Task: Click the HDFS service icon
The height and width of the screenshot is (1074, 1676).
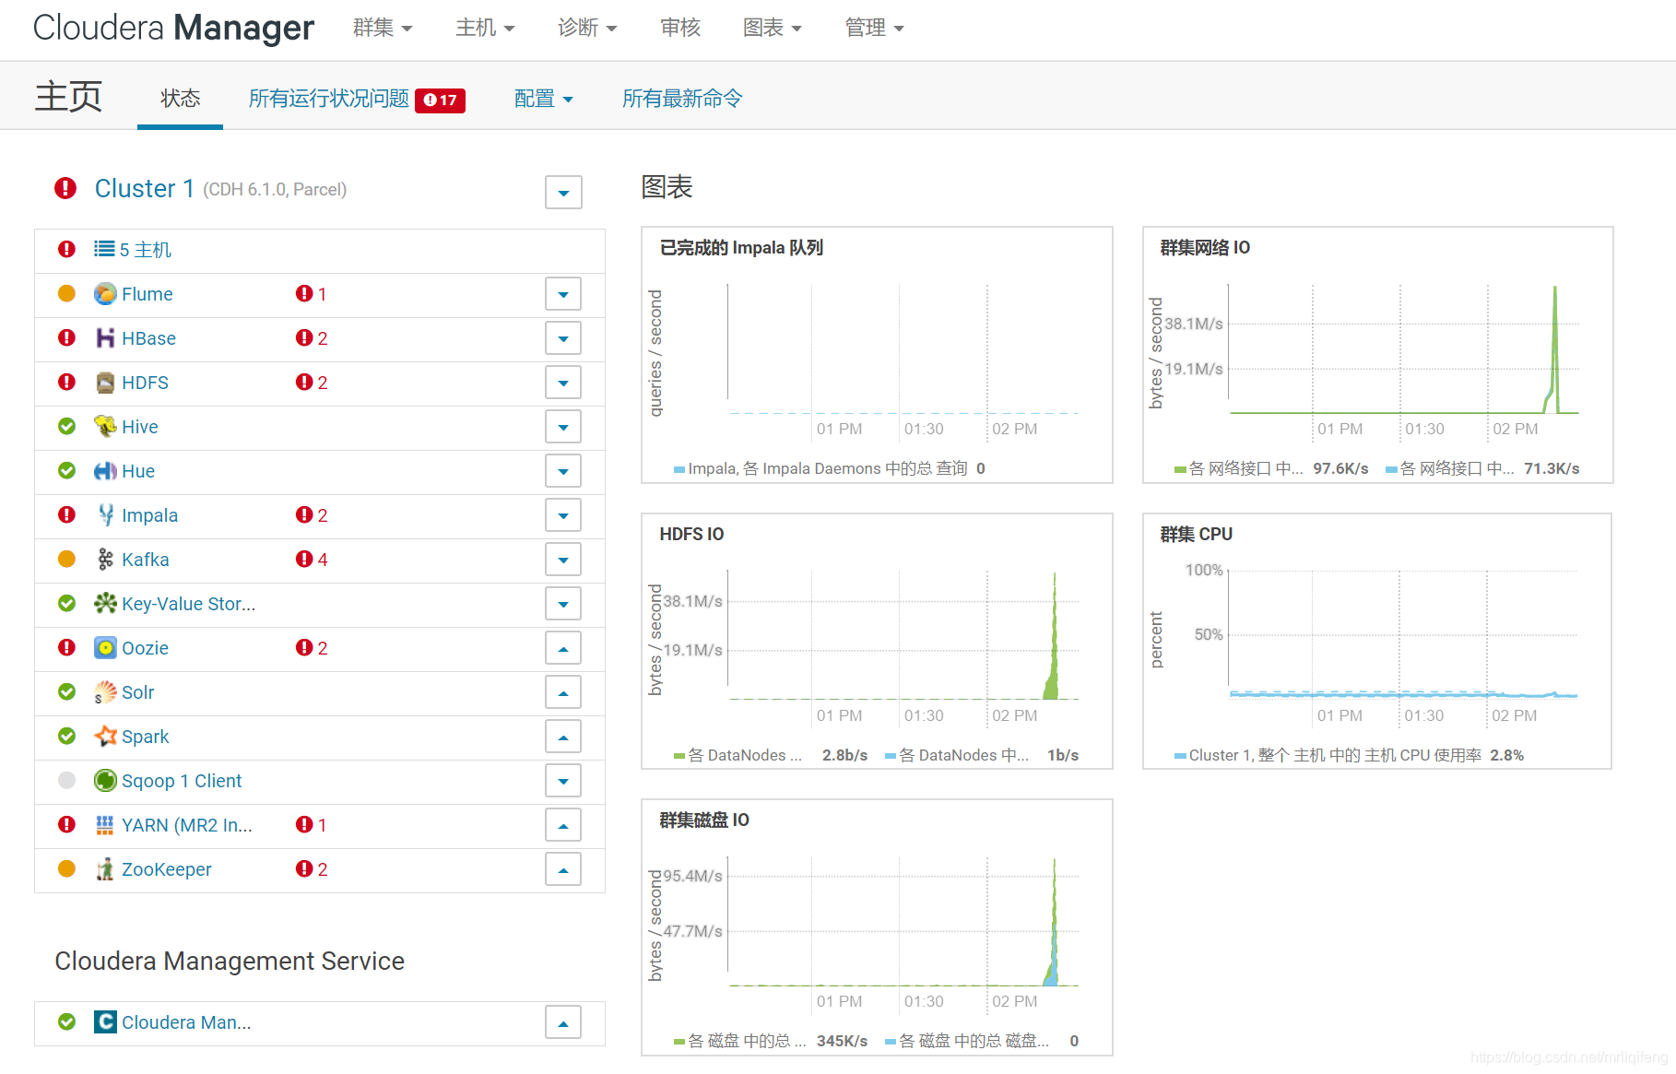Action: pos(105,383)
